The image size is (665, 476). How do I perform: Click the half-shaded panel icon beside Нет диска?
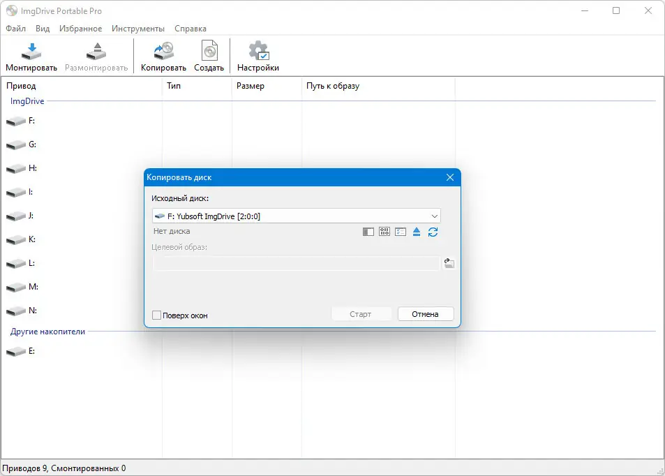368,232
